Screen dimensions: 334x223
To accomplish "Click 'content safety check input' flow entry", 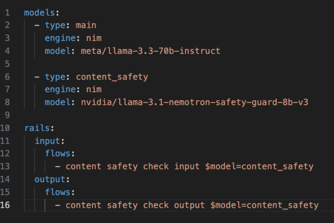I will click(x=132, y=167).
